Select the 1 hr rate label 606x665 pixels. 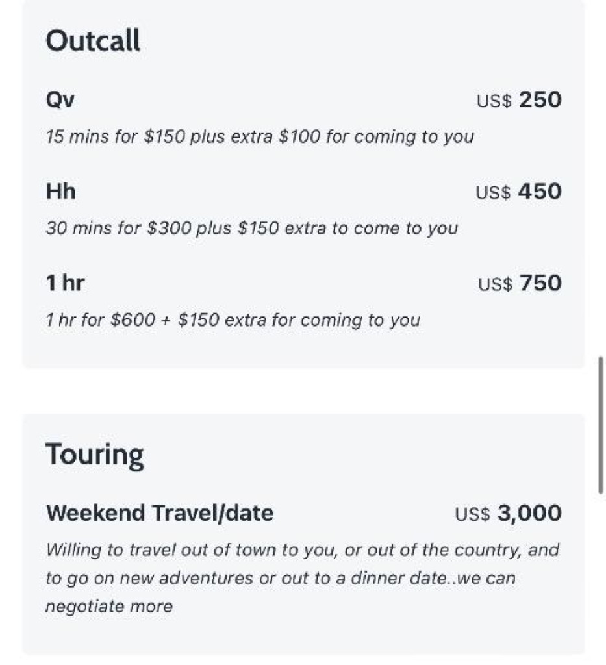pos(65,283)
